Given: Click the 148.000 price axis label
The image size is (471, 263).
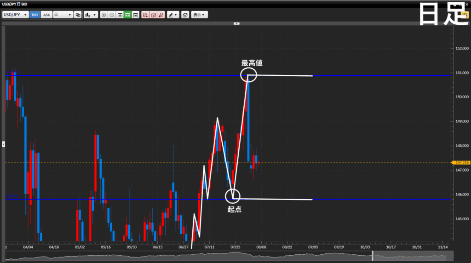Looking at the screenshot, I should pyautogui.click(x=462, y=146).
